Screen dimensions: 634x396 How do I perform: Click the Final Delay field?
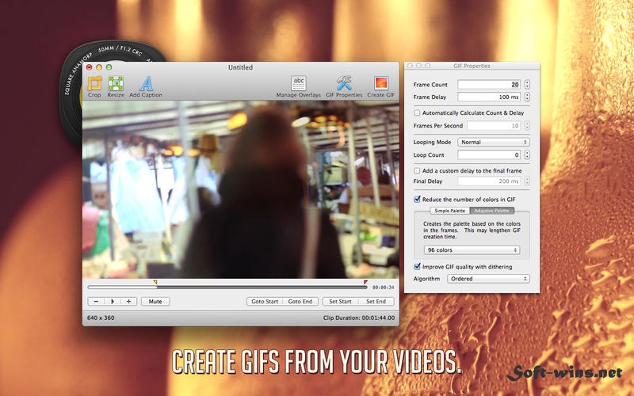pos(489,181)
